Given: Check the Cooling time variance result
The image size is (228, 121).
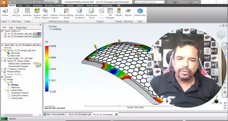Looking at the screenshot, I should coord(9,96).
